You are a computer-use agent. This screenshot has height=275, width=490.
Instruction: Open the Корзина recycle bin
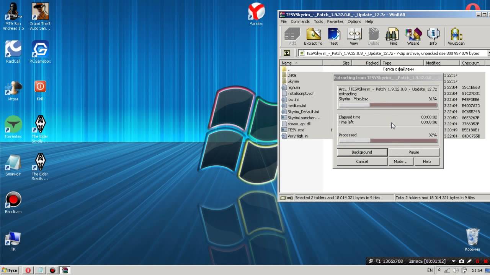click(x=472, y=239)
